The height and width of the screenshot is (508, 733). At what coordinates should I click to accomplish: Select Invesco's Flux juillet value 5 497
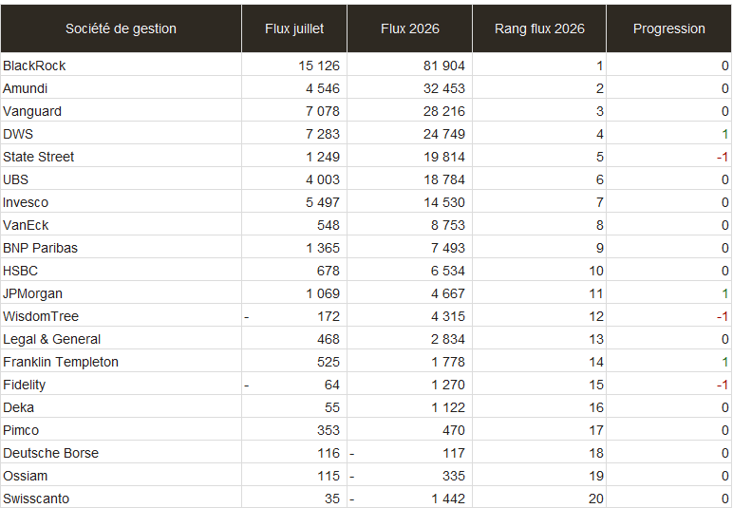pyautogui.click(x=323, y=202)
